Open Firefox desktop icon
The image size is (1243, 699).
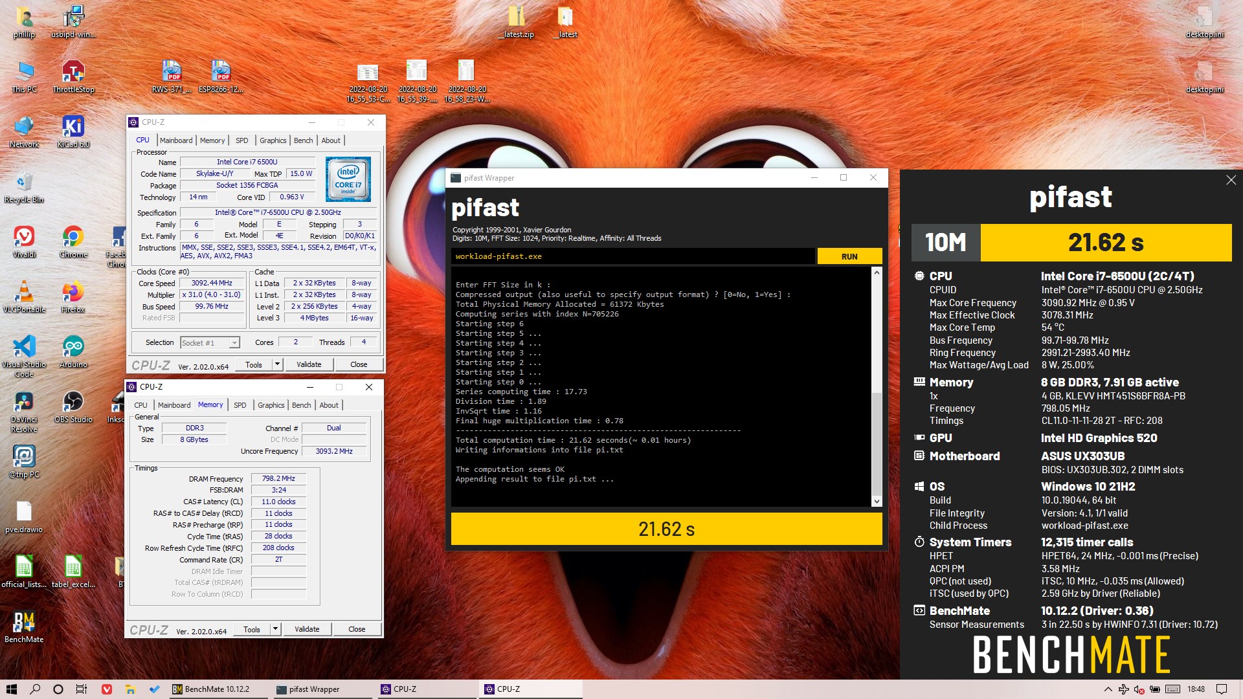coord(73,296)
